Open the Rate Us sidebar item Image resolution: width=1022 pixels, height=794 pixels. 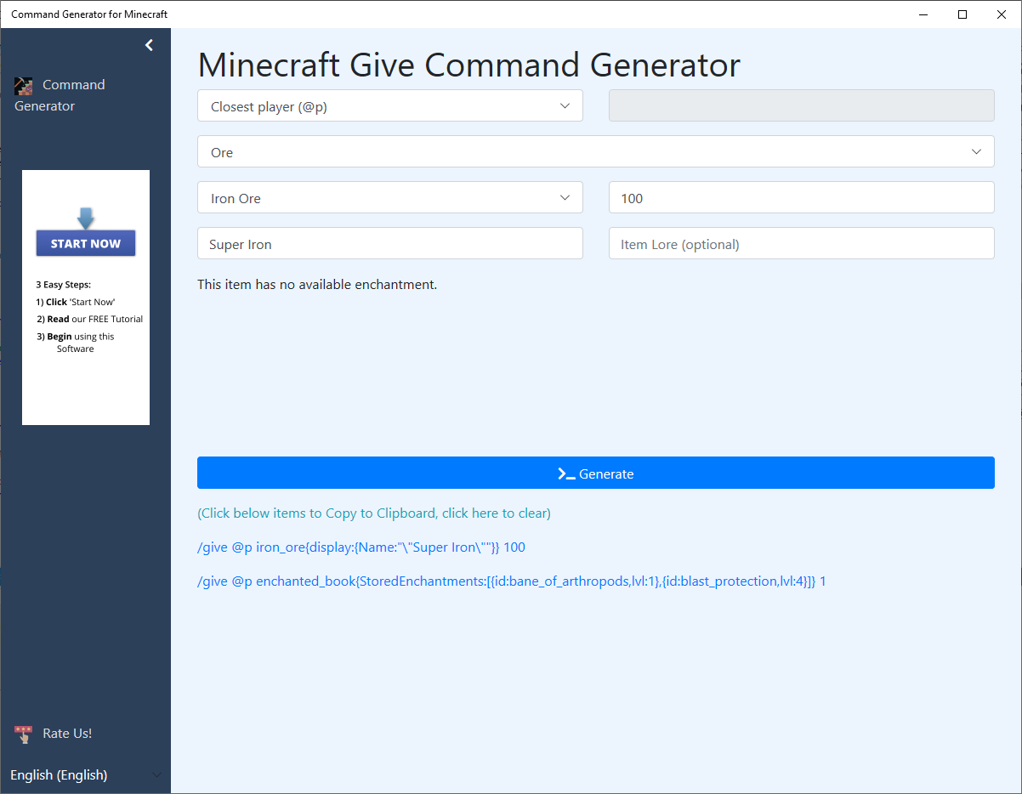(x=54, y=734)
